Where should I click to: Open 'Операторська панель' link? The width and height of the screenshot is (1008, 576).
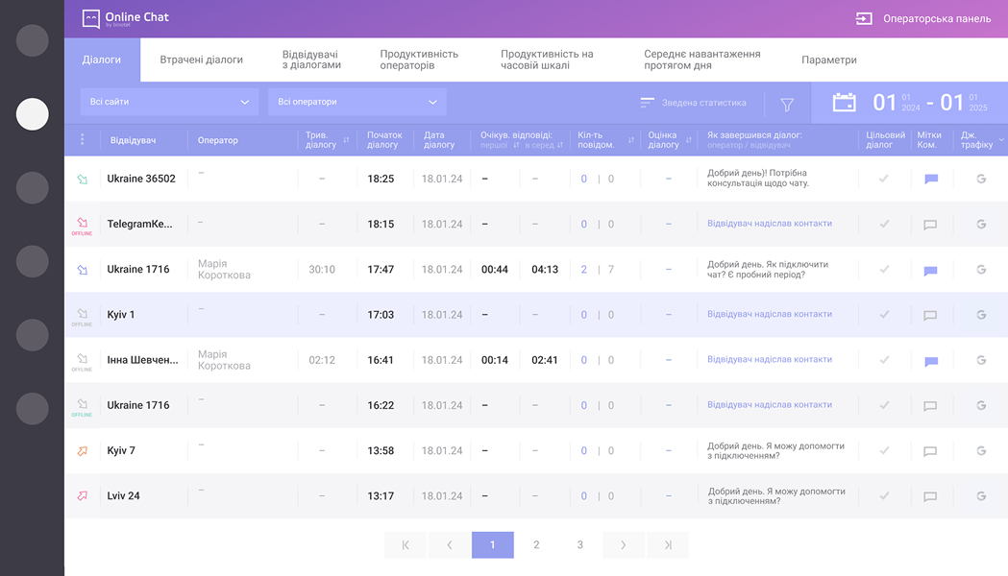click(922, 18)
